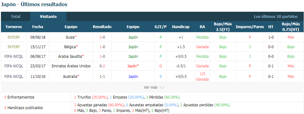Click the blue Japón team link
The width and height of the screenshot is (304, 114).
(x=133, y=76)
